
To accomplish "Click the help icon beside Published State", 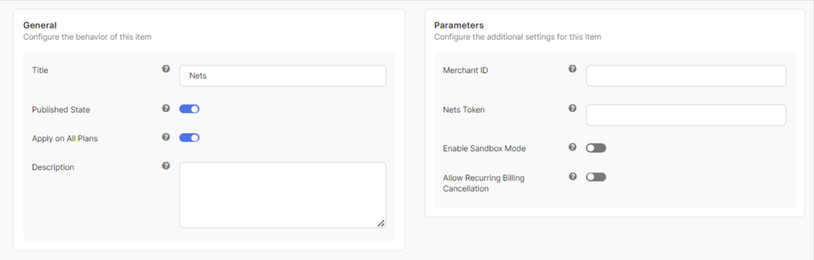I will point(166,108).
